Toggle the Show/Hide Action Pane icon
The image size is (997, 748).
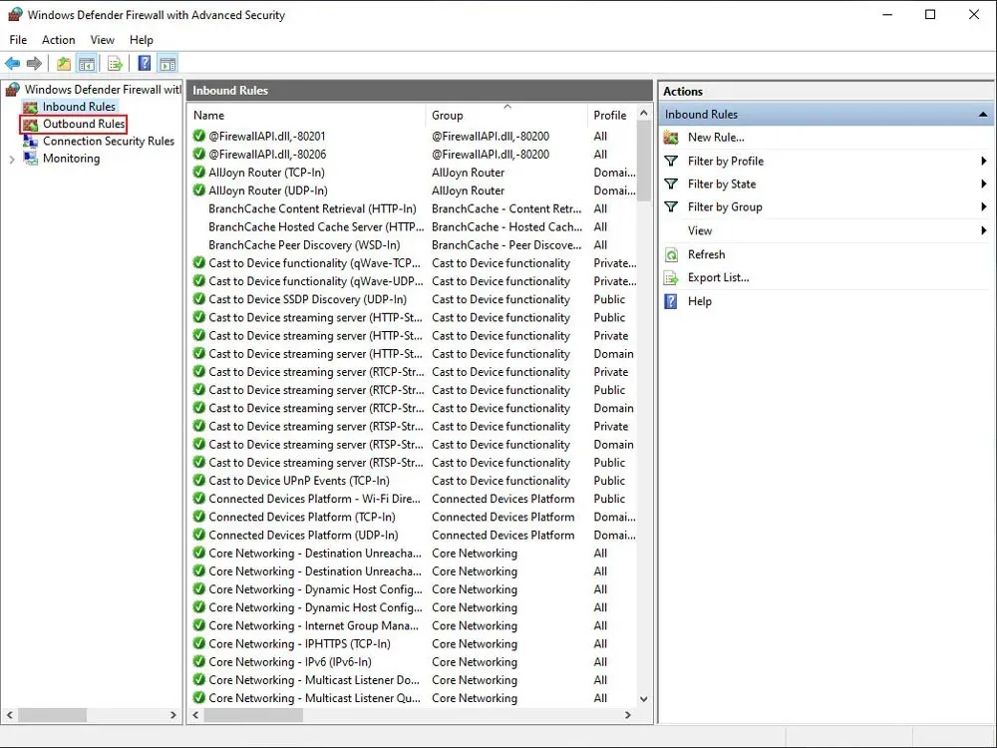[x=167, y=64]
